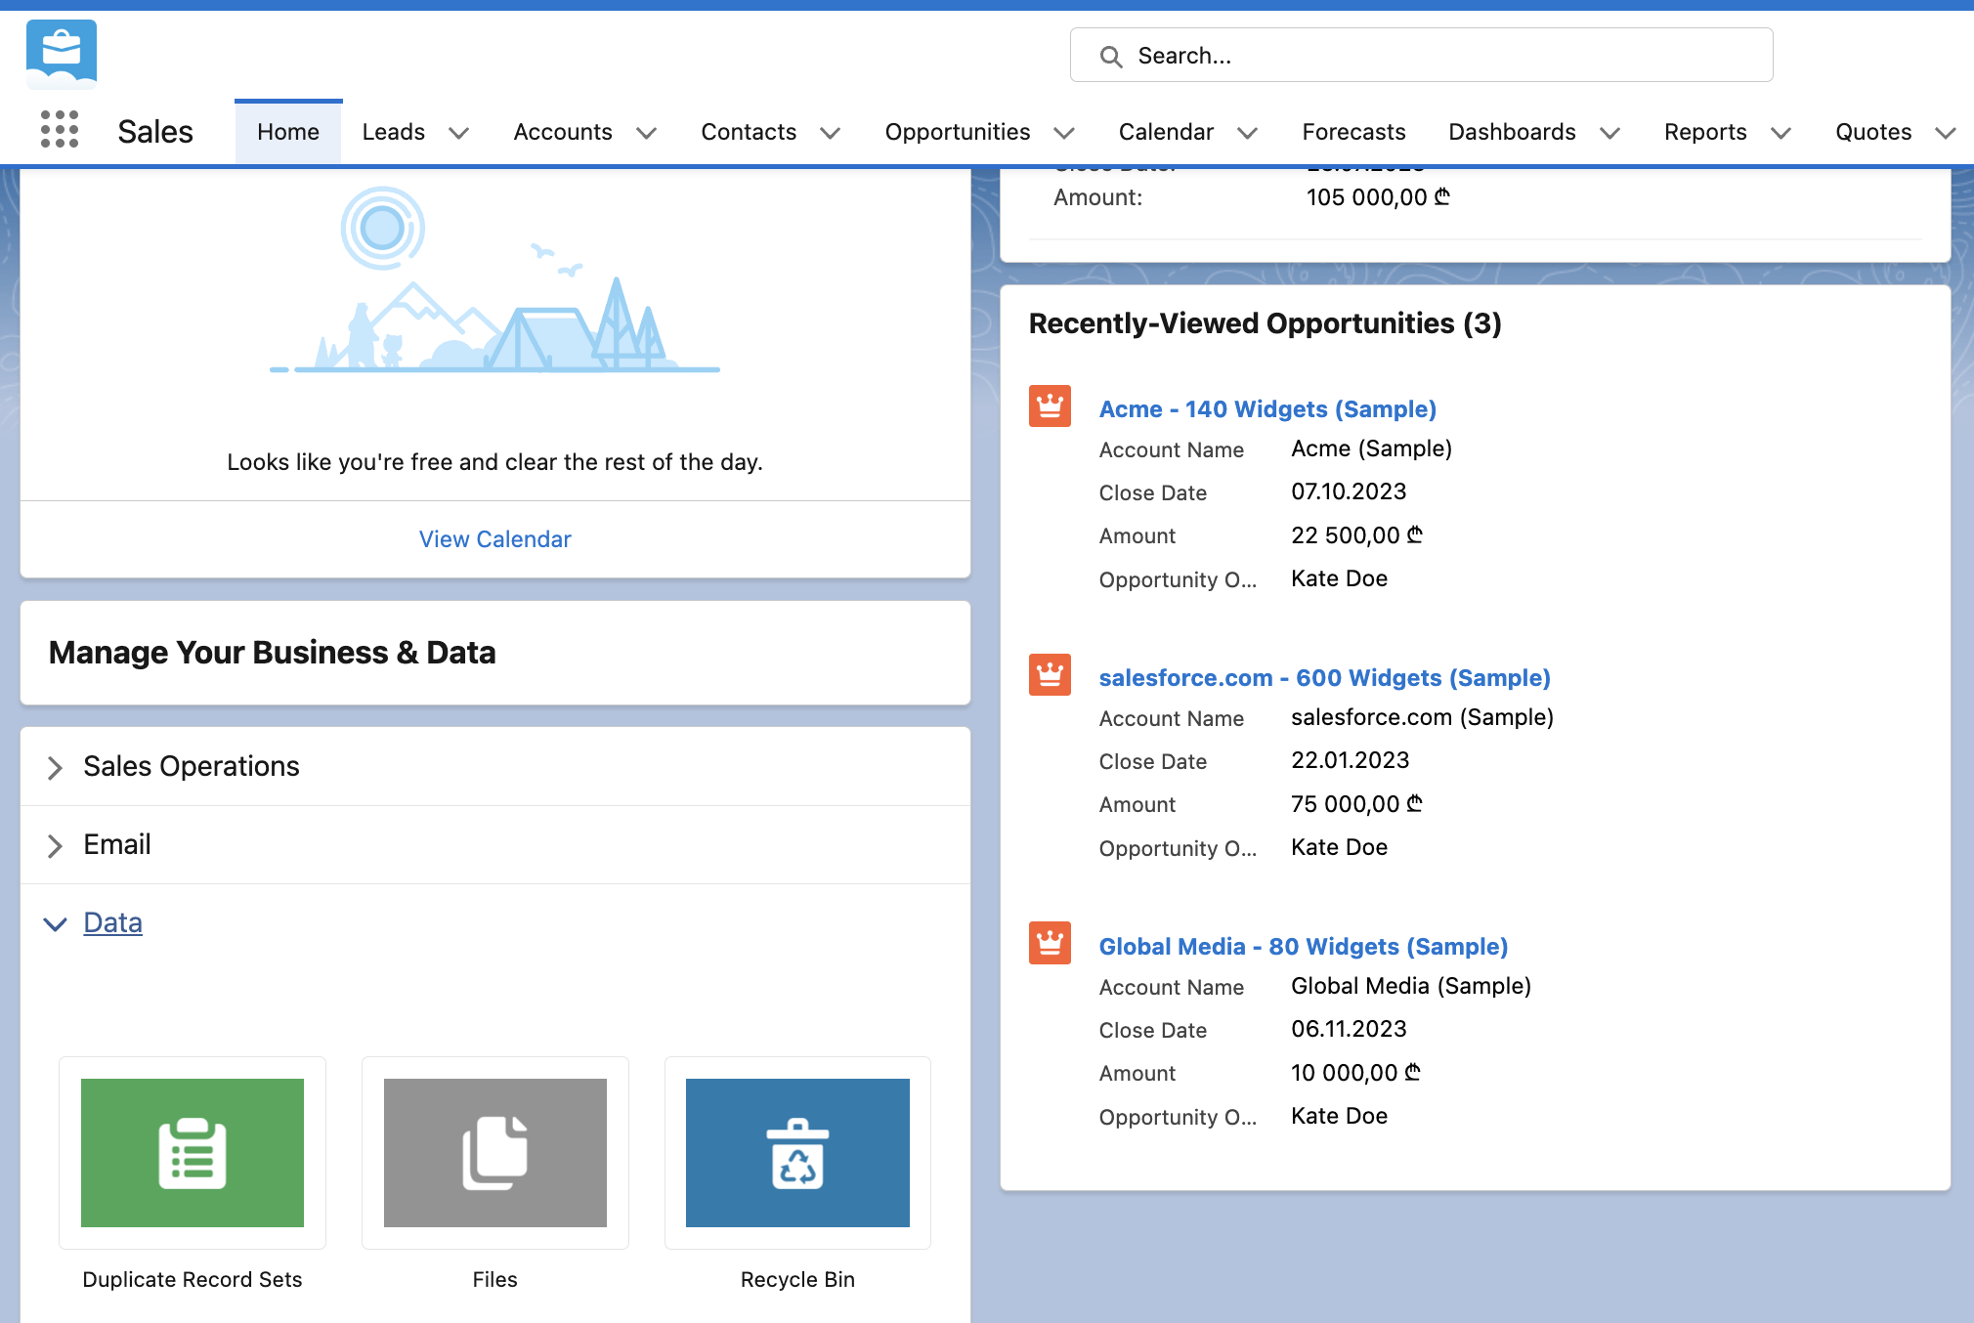Open the Files gray tile
The height and width of the screenshot is (1323, 1974).
tap(495, 1153)
